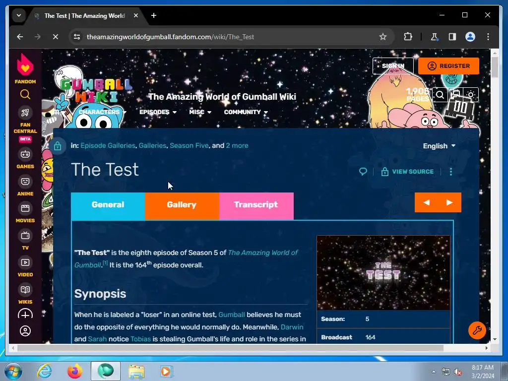Viewport: 508px width, 381px height.
Task: Expand the Episodes menu
Action: [x=158, y=112]
